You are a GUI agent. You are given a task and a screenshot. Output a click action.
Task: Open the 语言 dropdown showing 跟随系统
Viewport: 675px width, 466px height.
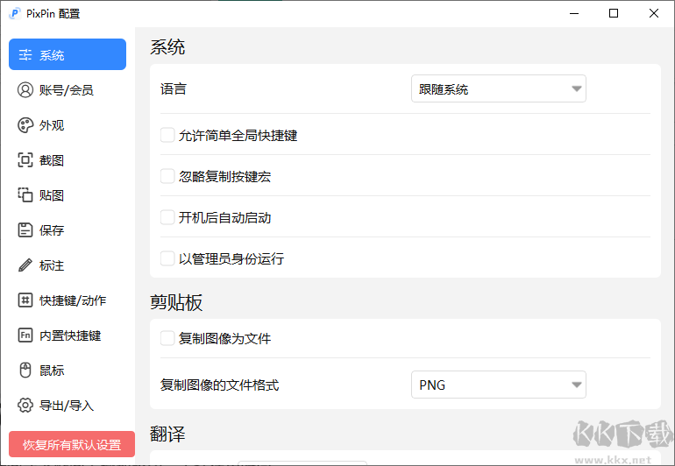click(499, 88)
